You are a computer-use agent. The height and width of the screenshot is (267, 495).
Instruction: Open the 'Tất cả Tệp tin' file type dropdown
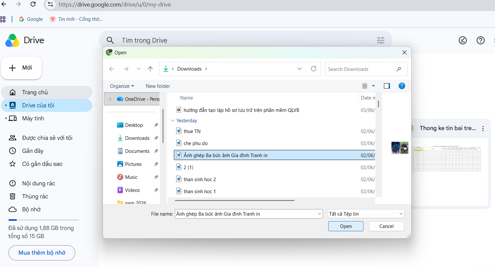coord(366,214)
